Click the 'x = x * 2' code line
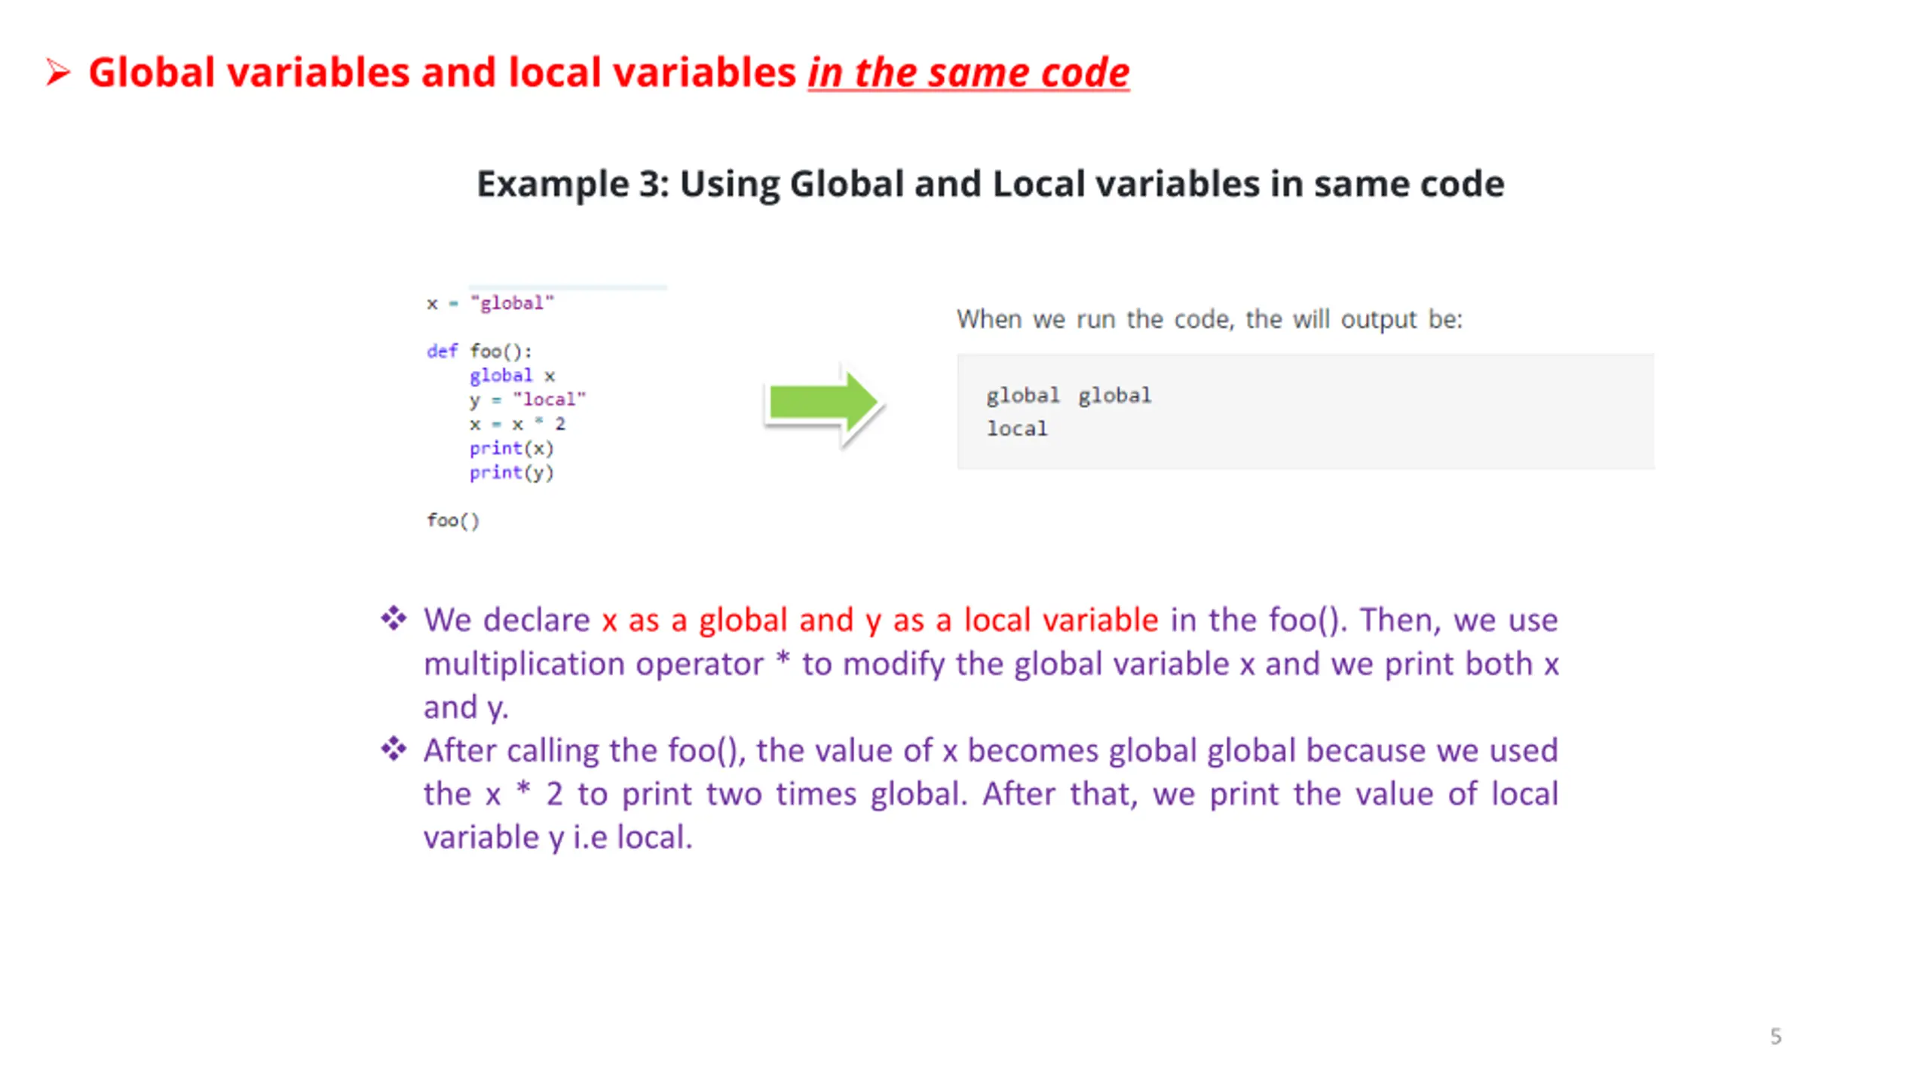The image size is (1930, 1086). pos(517,424)
